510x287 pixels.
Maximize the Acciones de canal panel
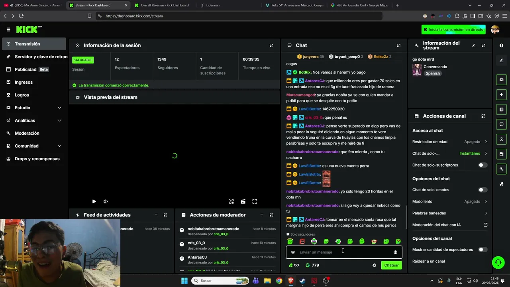click(483, 116)
